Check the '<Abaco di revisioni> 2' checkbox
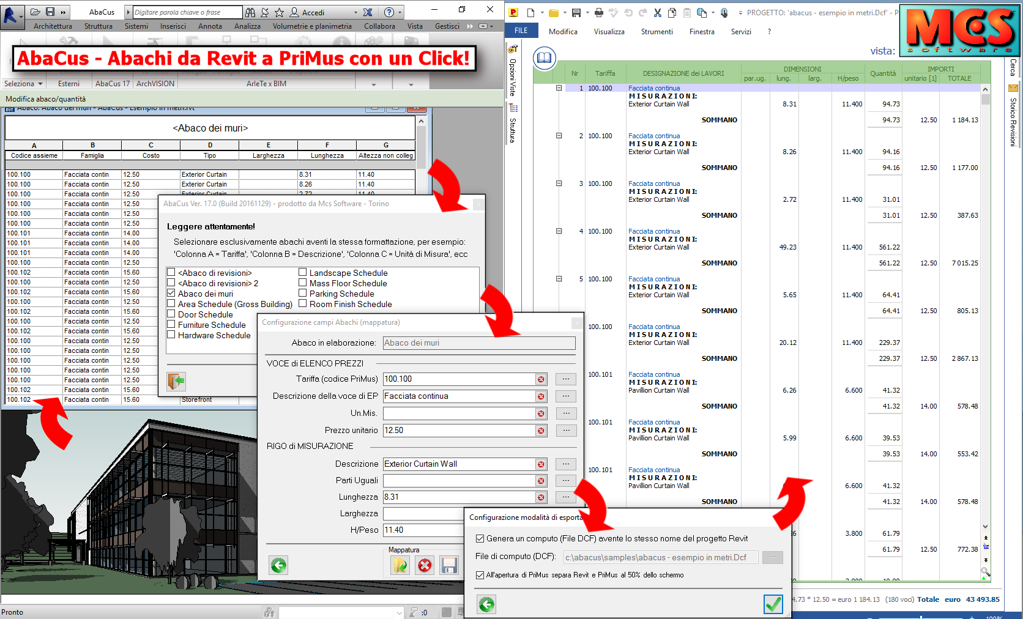 171,283
